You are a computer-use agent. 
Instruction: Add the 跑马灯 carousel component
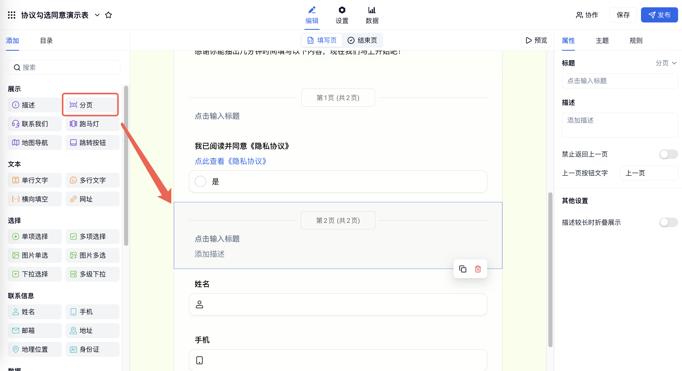coord(92,124)
